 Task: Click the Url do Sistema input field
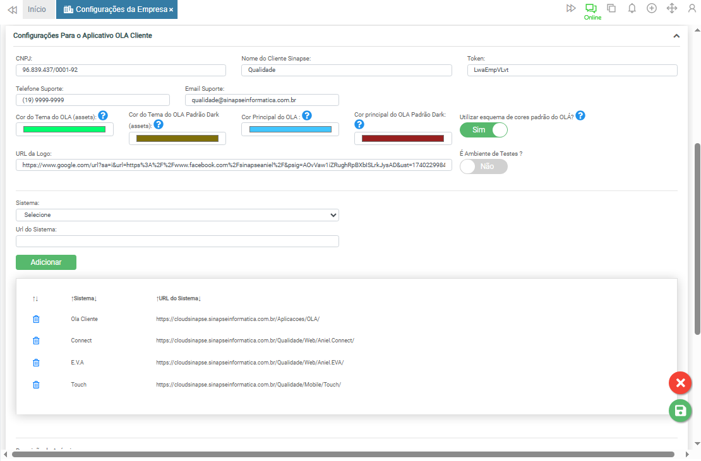(x=177, y=241)
